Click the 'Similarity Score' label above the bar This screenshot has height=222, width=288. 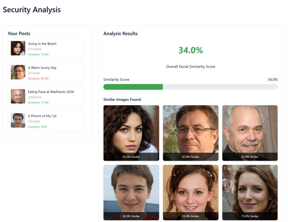[116, 79]
